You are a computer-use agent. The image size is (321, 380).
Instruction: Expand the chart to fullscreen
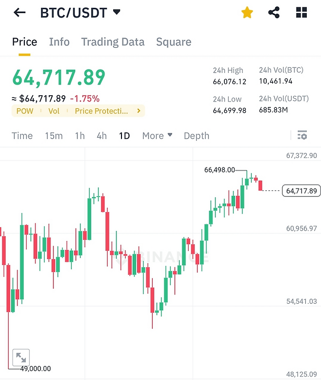(21, 358)
